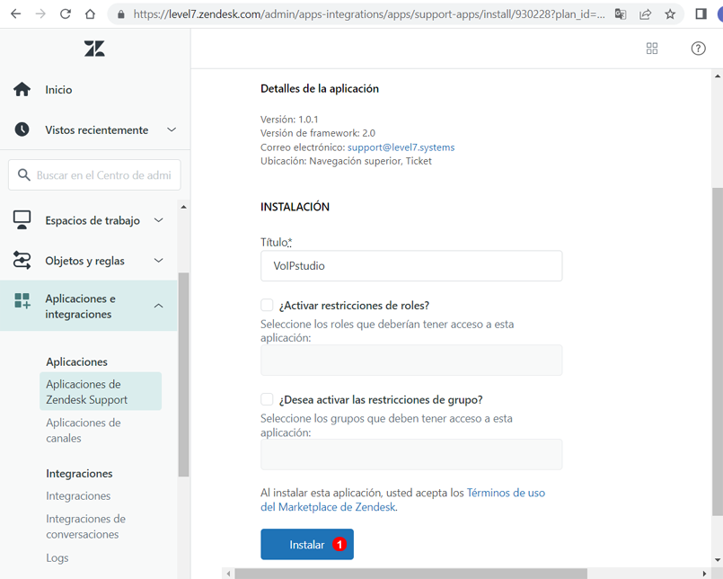723x579 pixels.
Task: Click the monitor icon for Espacios de trabajo
Action: pyautogui.click(x=22, y=219)
